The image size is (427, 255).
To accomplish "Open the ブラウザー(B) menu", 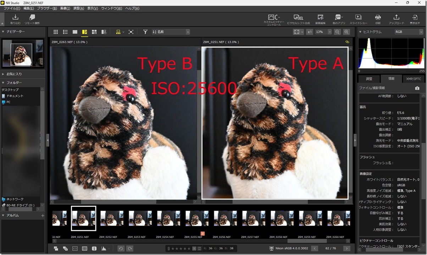I will click(47, 8).
